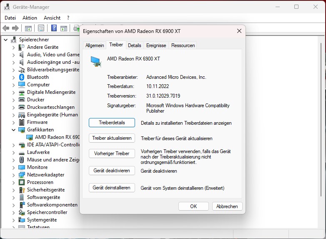Viewport: 326px width, 239px height.
Task: Expand the Softwaregeräte category
Action: (x=13, y=197)
